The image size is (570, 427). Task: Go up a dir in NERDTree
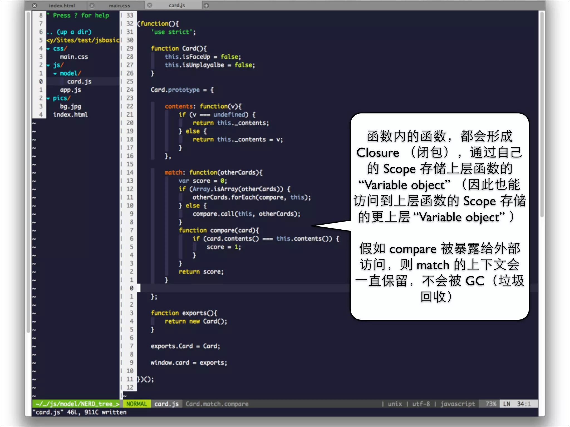pyautogui.click(x=69, y=32)
